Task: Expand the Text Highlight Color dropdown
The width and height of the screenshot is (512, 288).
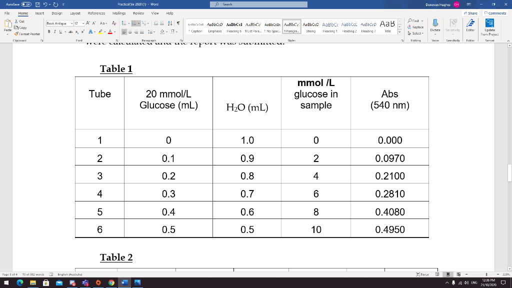Action: (104, 31)
